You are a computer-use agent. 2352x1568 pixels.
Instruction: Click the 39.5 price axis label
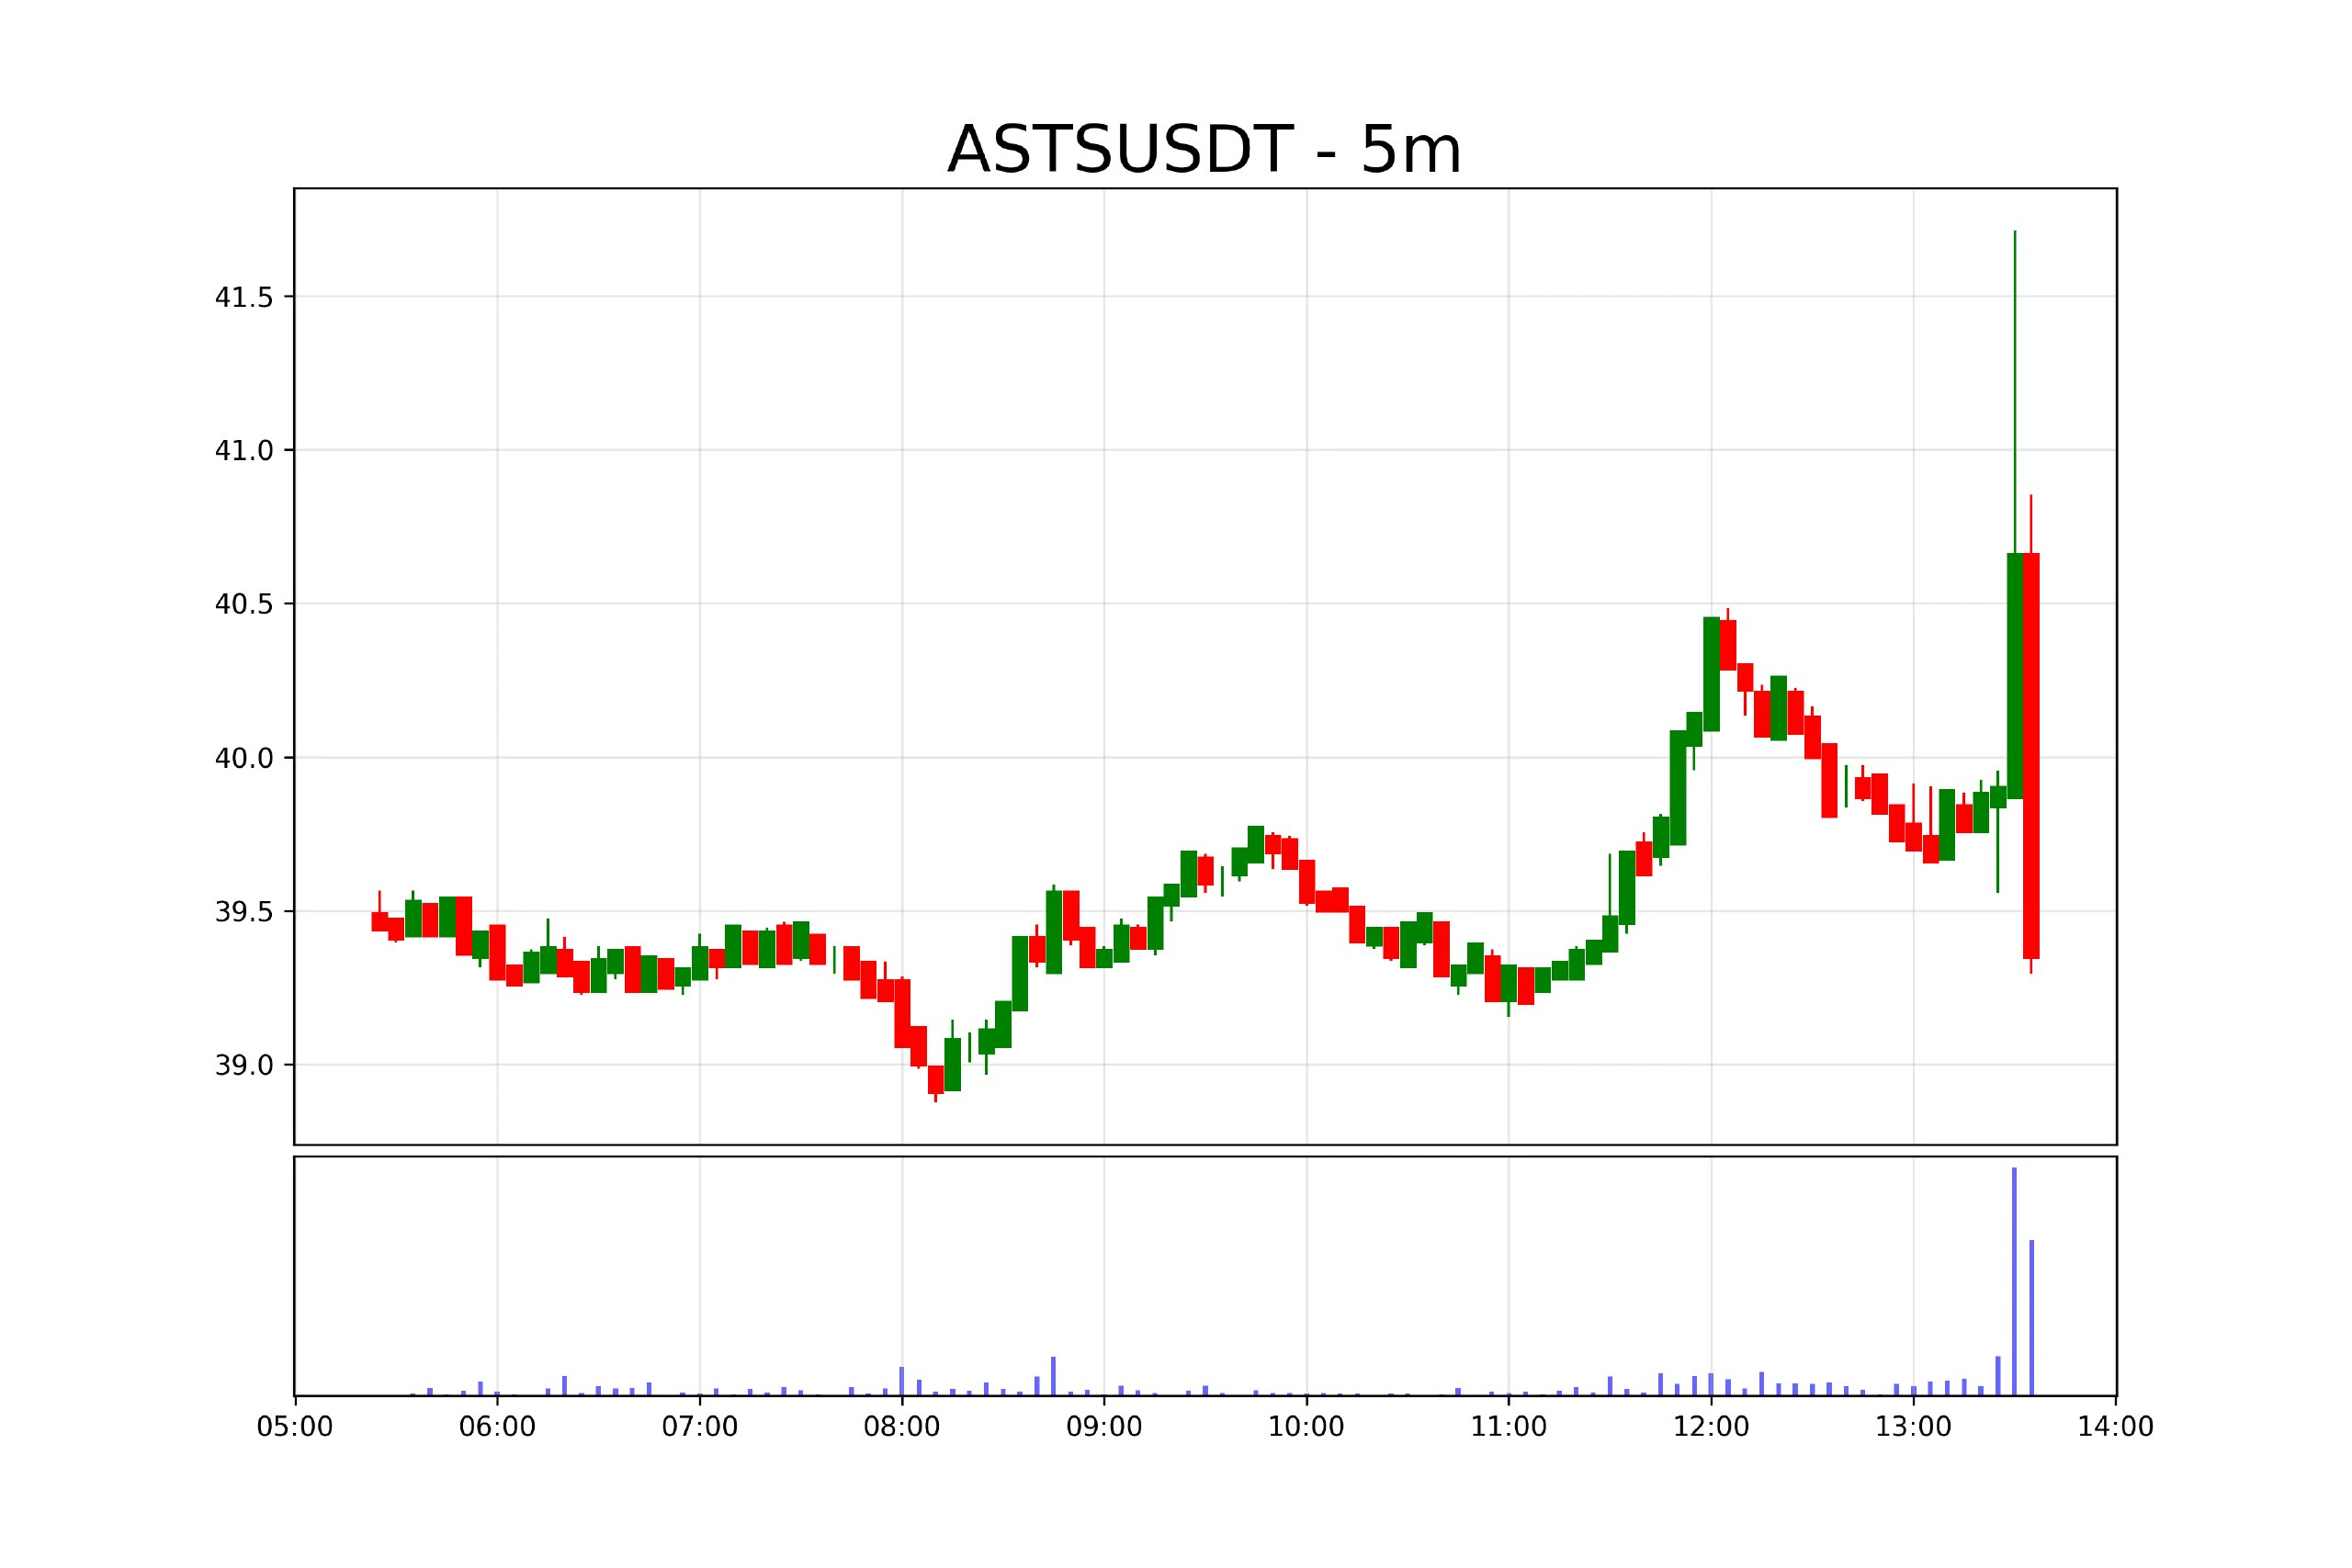coord(244,912)
